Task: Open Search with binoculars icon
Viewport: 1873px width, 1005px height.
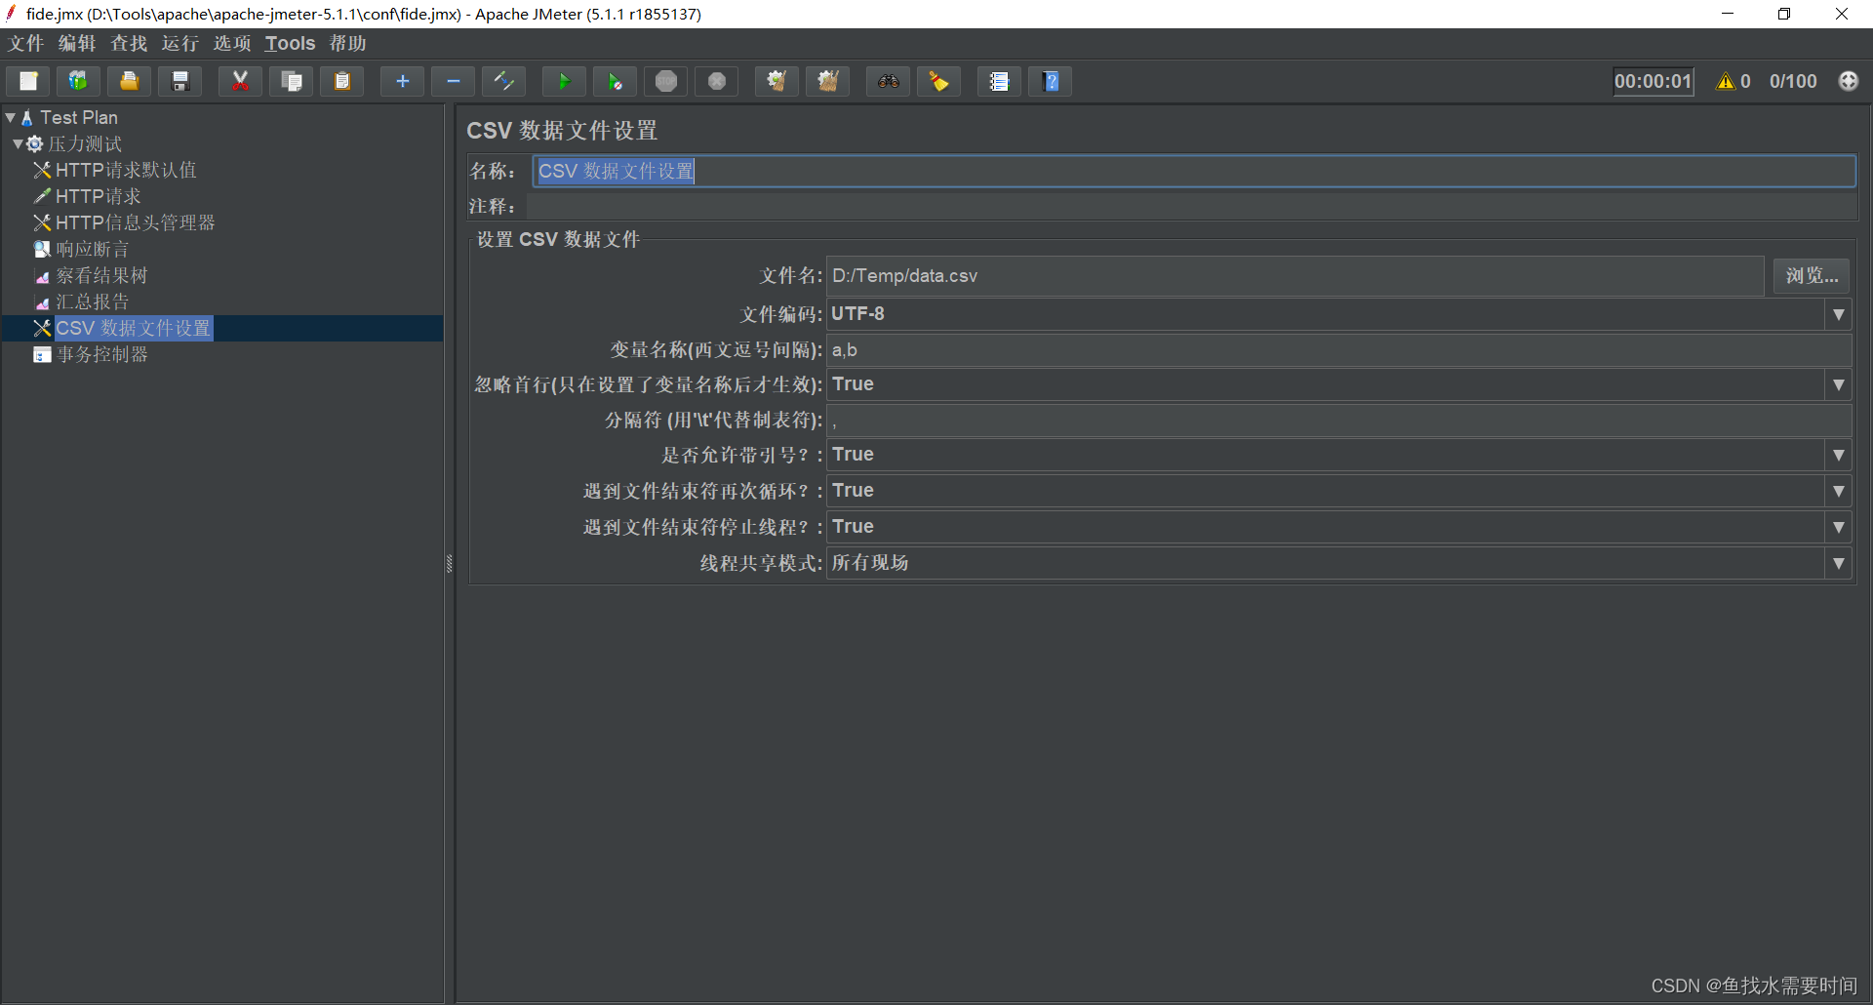Action: point(888,81)
